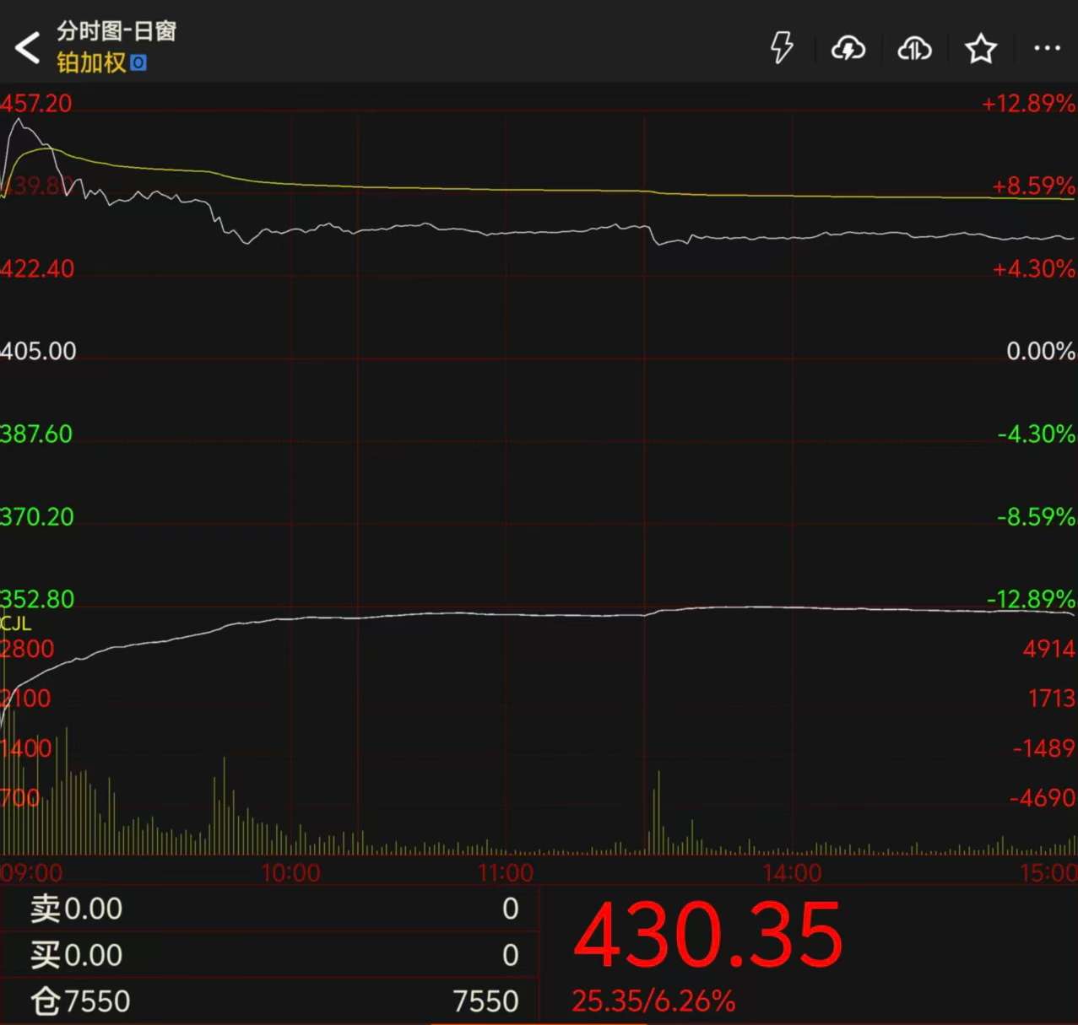Click the large 430.35 latest price
The image size is (1078, 1025).
click(x=707, y=935)
